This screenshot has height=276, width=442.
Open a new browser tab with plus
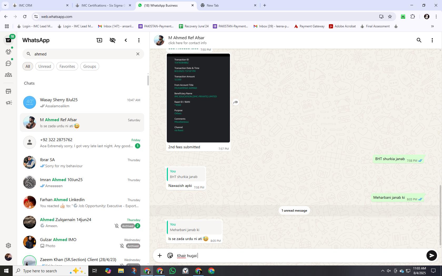265,5
